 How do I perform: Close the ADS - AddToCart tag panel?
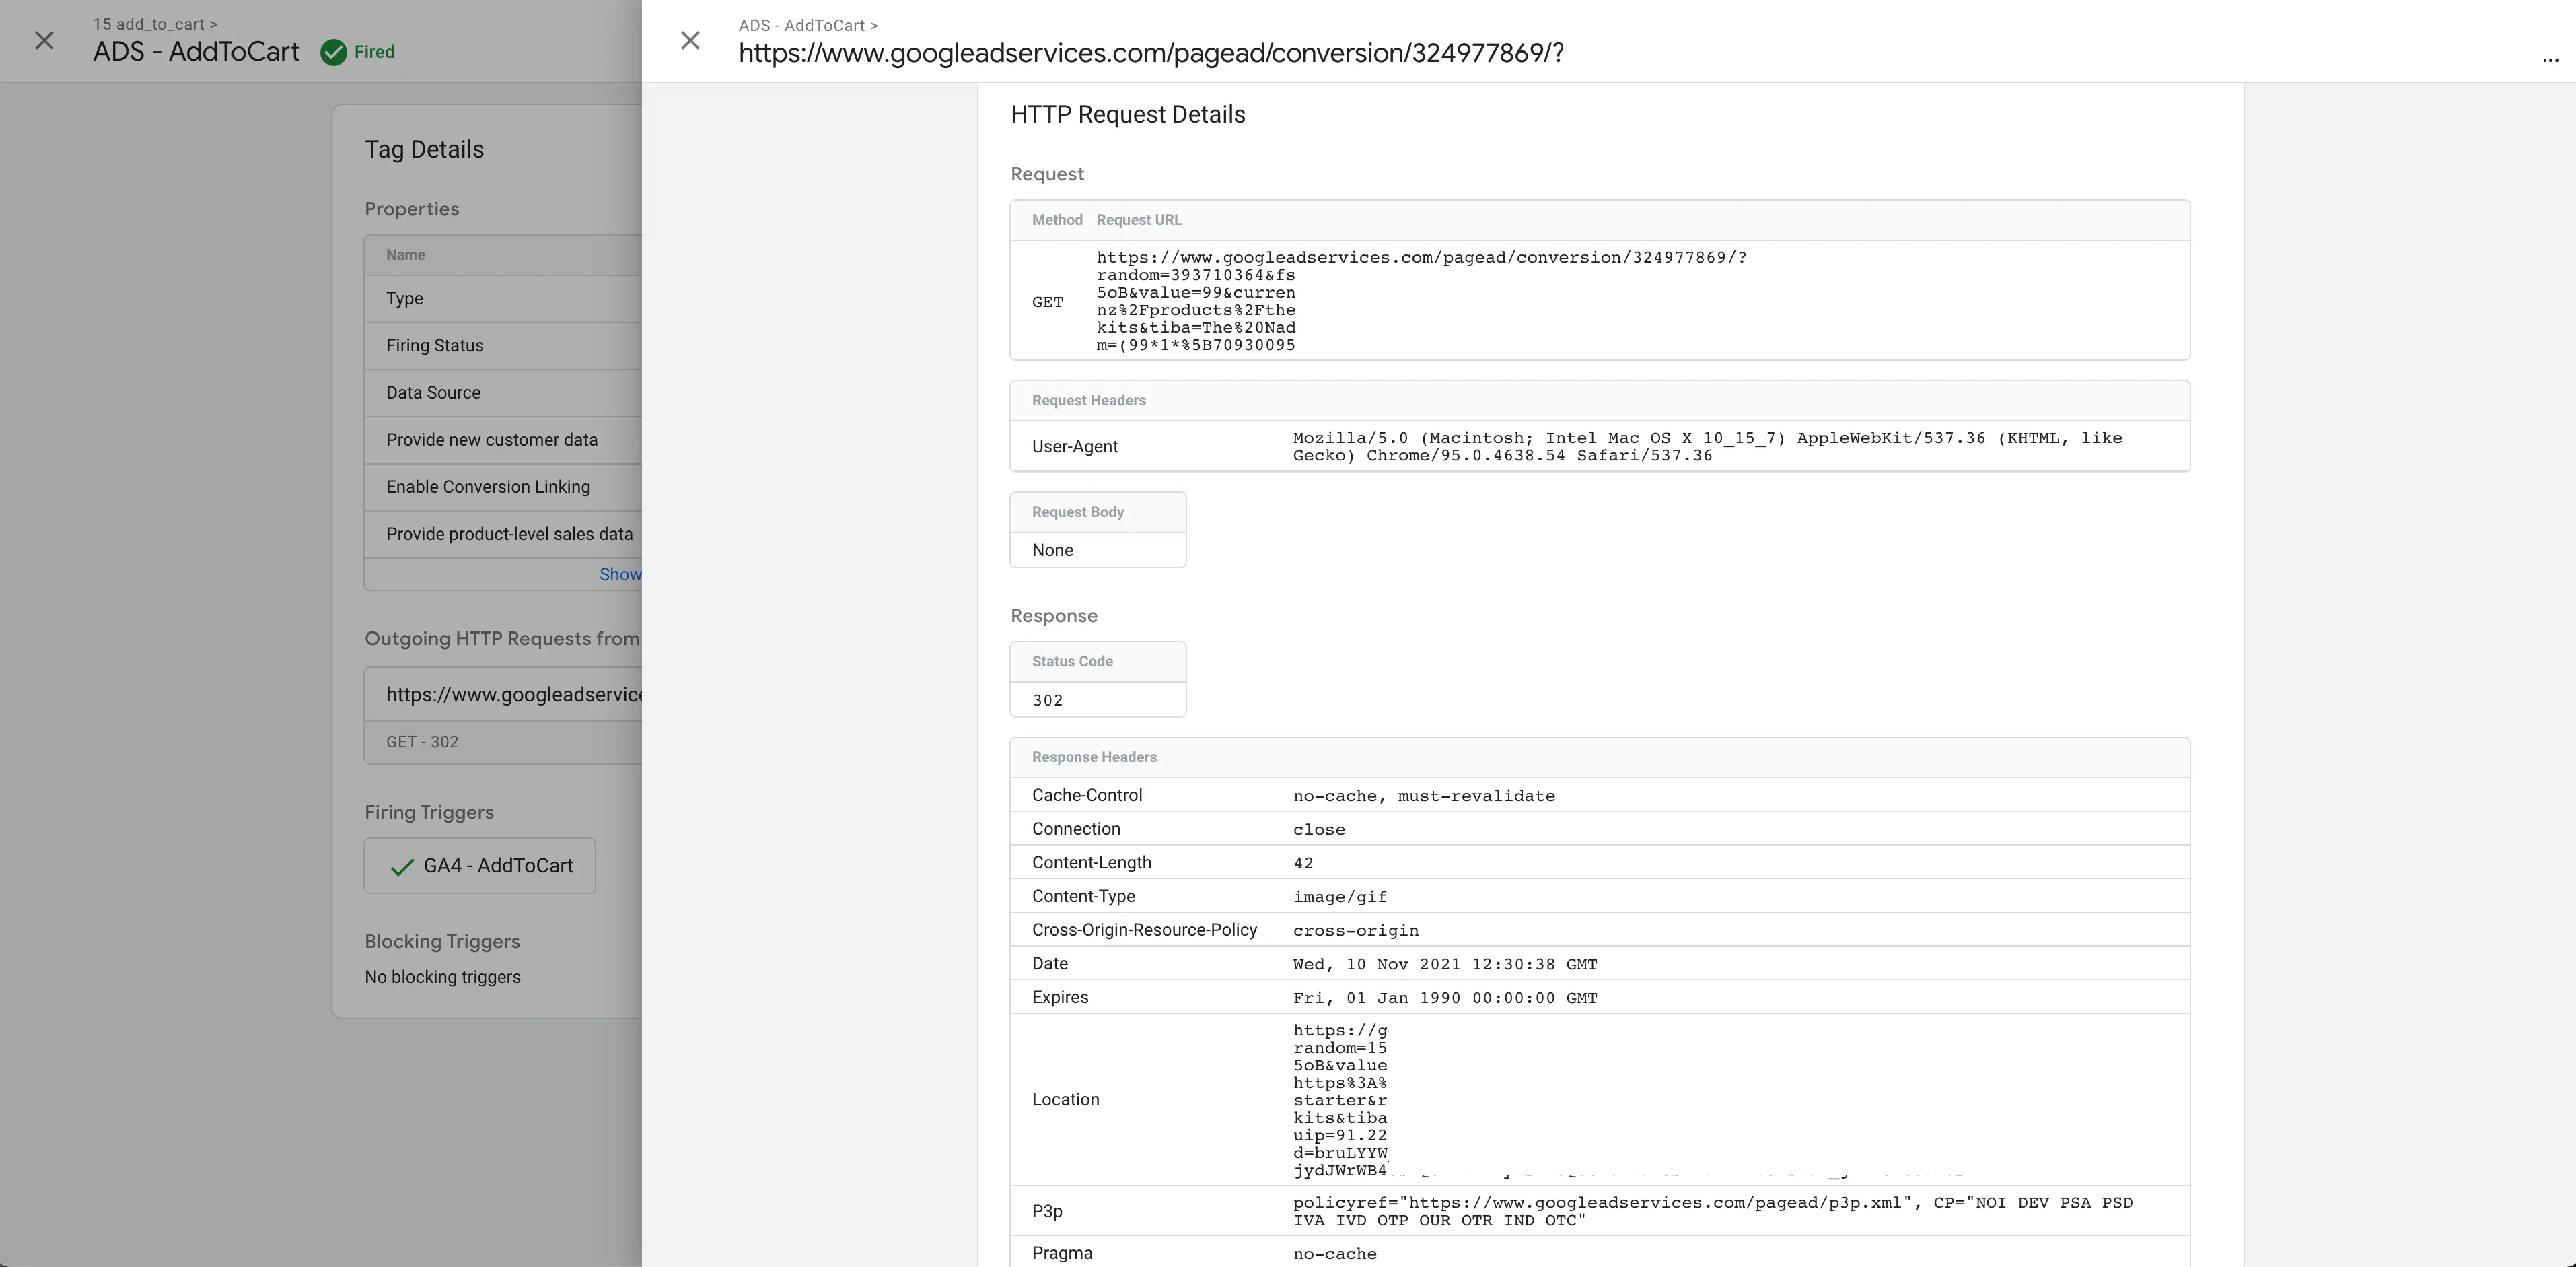(44, 41)
